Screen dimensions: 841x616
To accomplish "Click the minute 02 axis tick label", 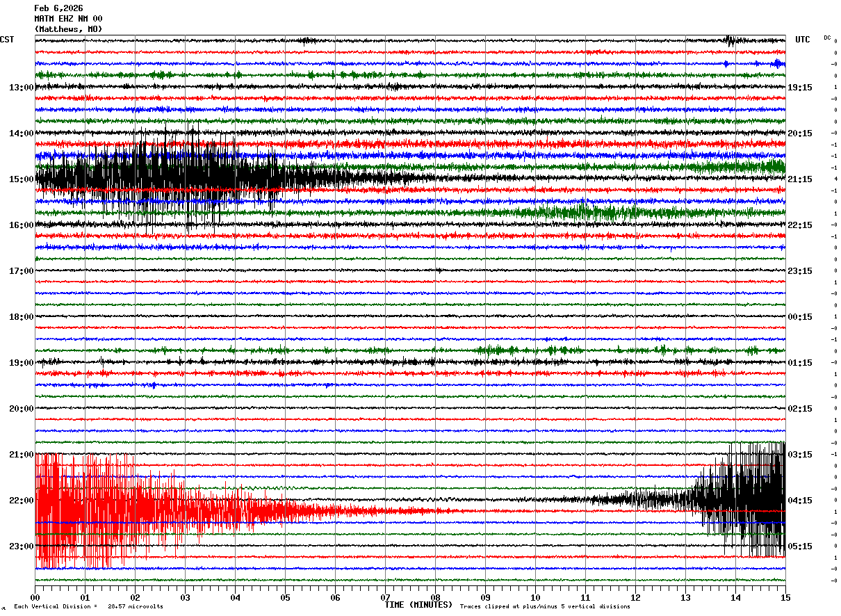I will (x=135, y=598).
